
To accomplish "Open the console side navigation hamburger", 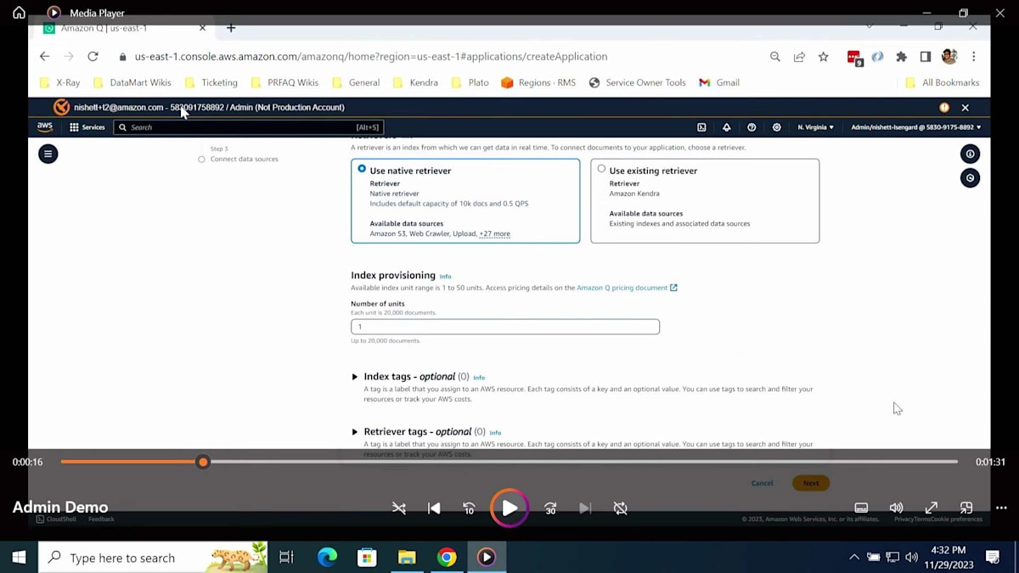I will (48, 154).
